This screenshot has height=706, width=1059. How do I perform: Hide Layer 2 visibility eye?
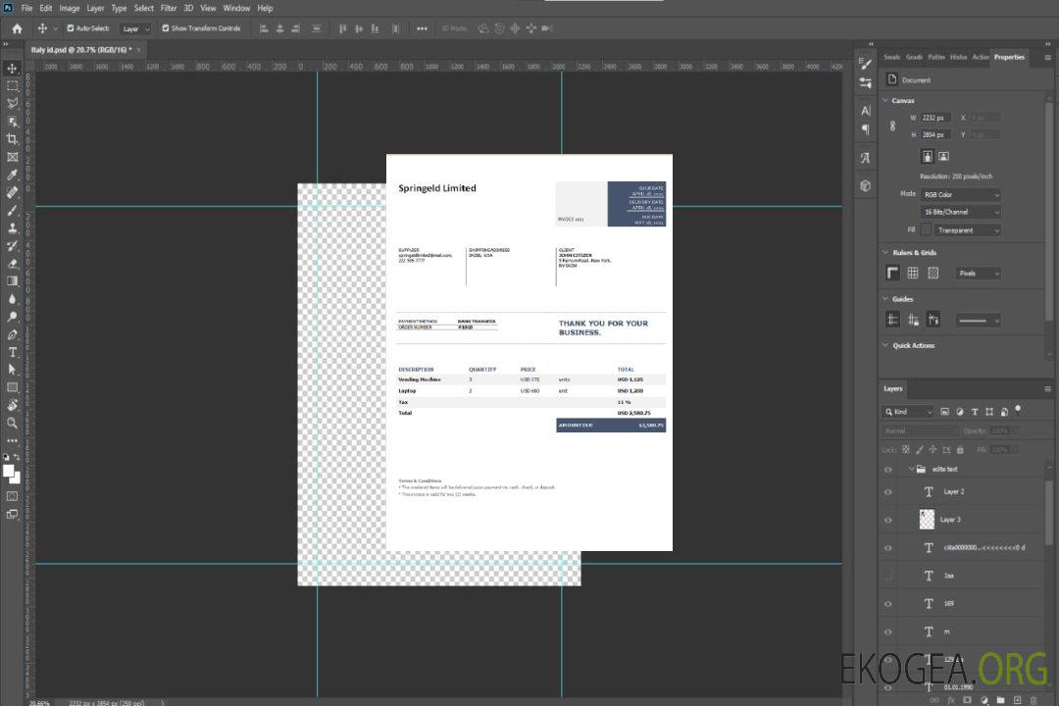pos(888,492)
